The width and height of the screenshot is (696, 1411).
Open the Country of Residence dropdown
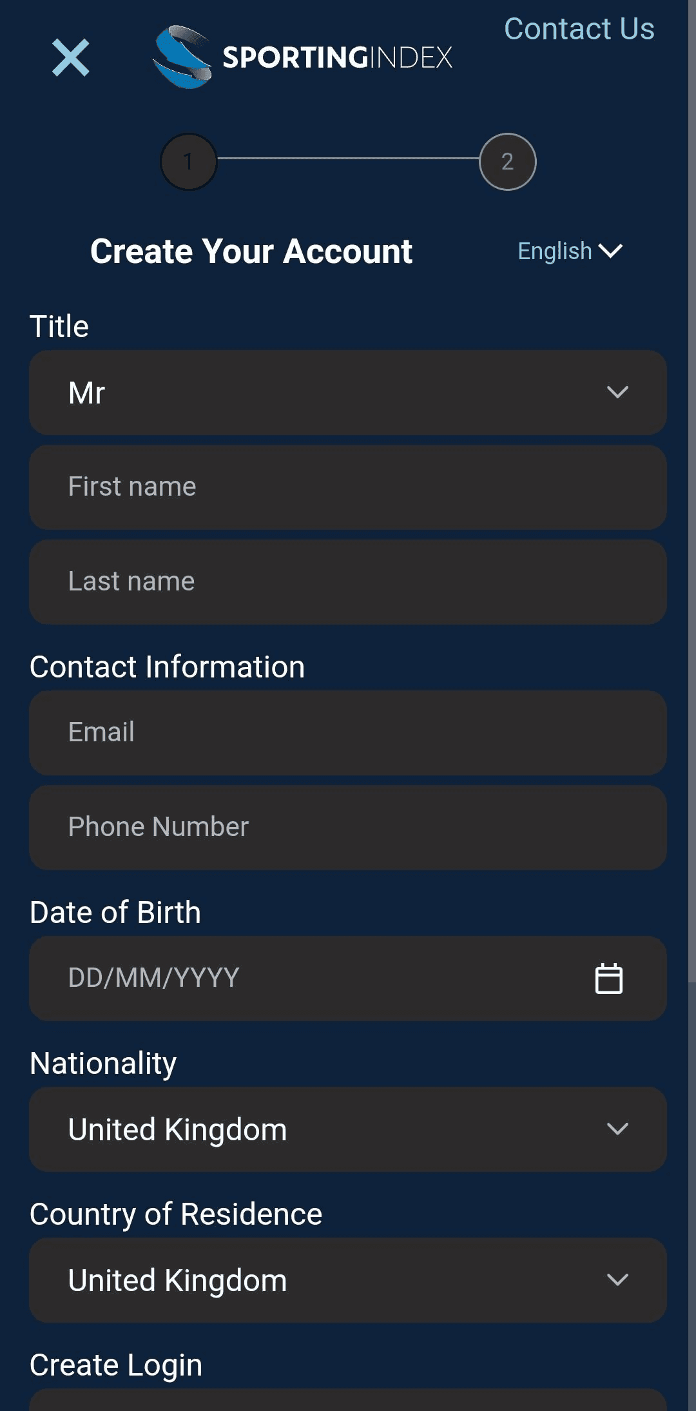[348, 1280]
